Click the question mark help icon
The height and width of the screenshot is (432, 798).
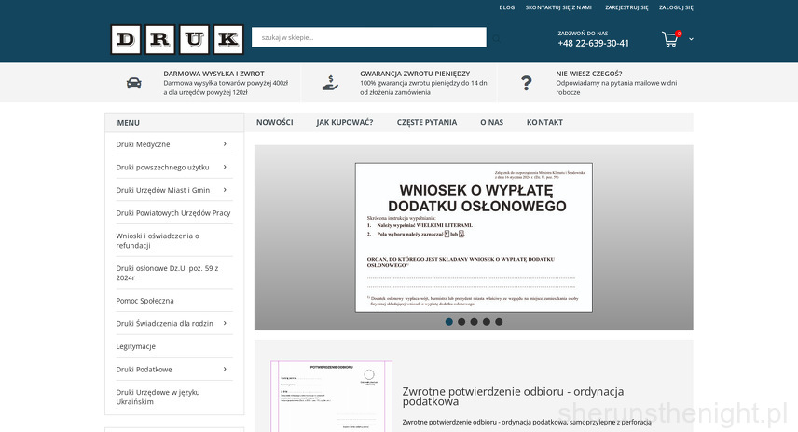(527, 83)
